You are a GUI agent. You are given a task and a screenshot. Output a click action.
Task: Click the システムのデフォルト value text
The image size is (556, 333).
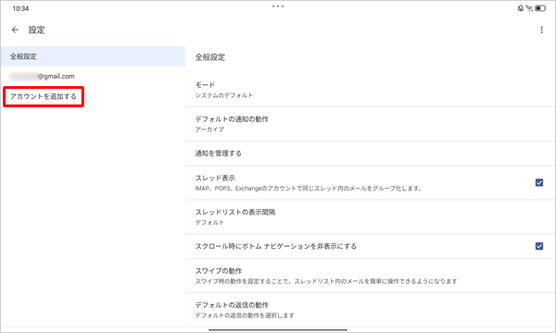(x=223, y=95)
